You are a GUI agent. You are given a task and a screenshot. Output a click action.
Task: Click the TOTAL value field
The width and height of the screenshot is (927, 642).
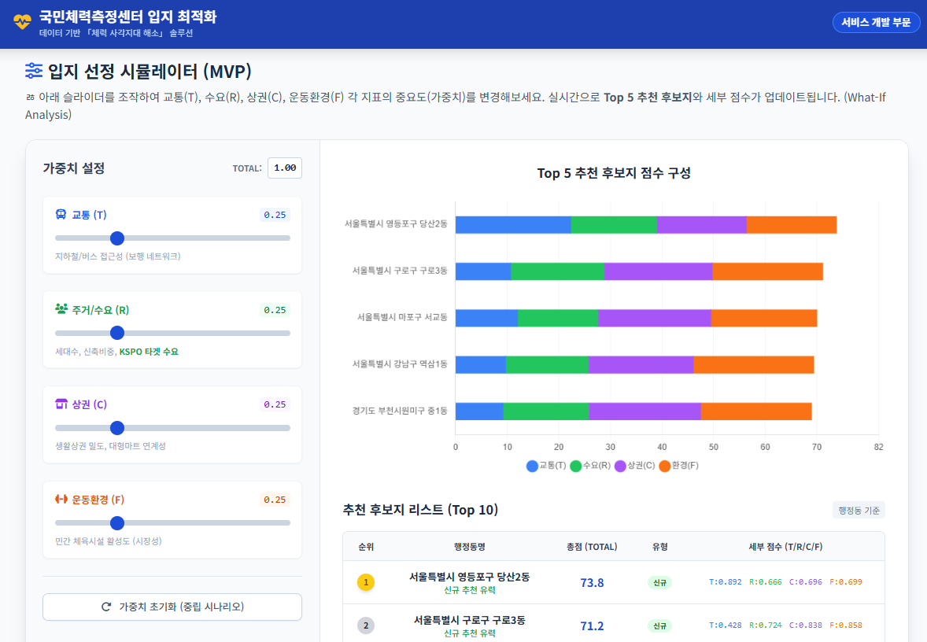285,168
